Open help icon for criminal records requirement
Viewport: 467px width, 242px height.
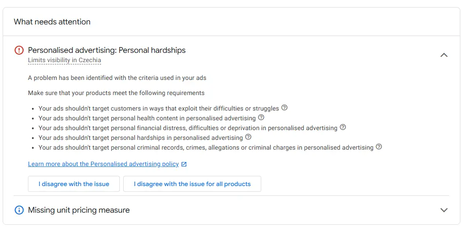tap(379, 147)
